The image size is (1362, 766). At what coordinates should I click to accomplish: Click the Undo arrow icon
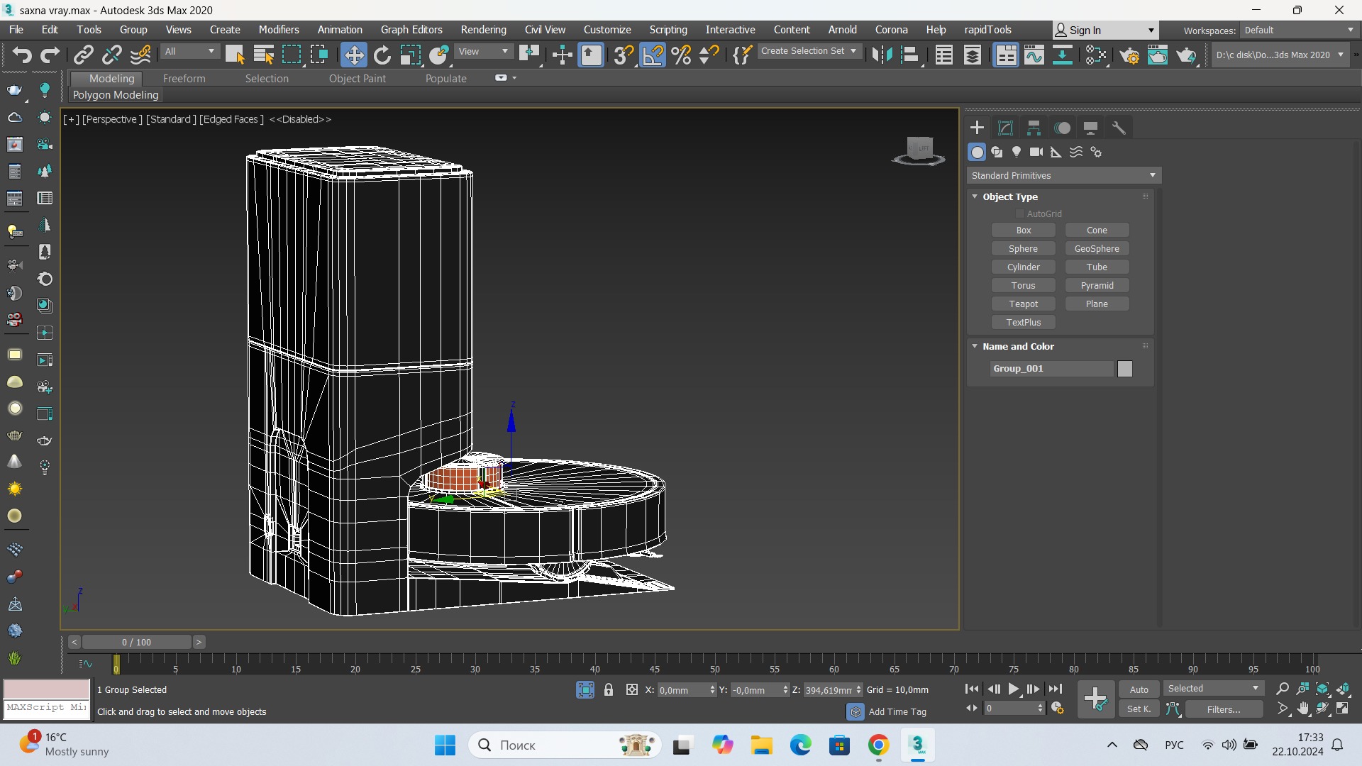click(x=22, y=55)
